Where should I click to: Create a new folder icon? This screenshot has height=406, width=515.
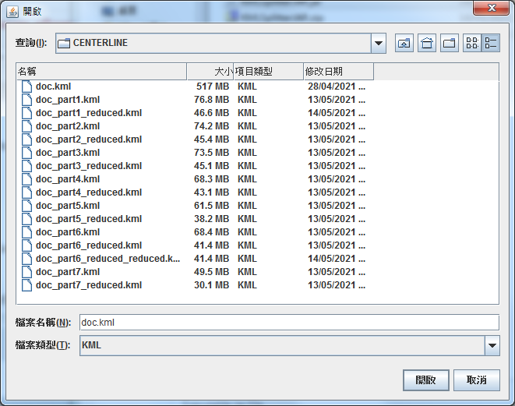point(450,43)
